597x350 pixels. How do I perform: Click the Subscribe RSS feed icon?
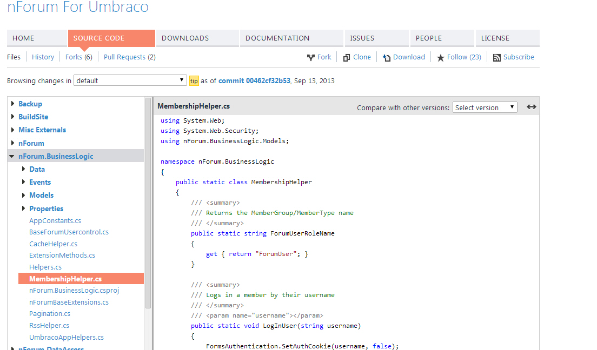[497, 57]
